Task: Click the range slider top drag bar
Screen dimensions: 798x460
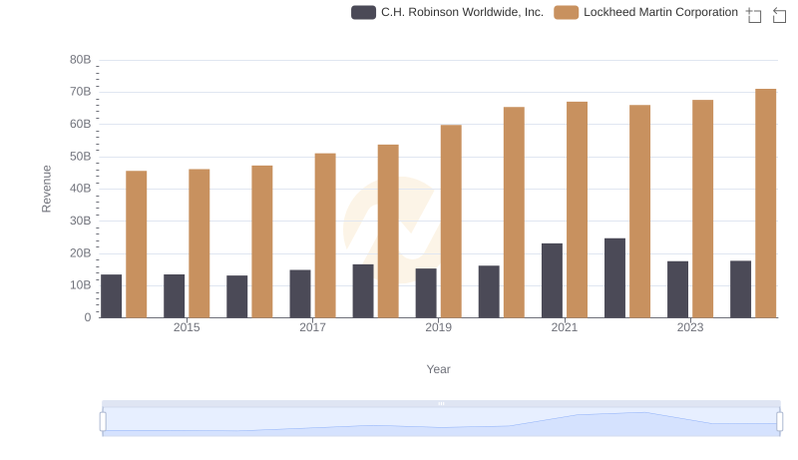Action: (x=441, y=403)
